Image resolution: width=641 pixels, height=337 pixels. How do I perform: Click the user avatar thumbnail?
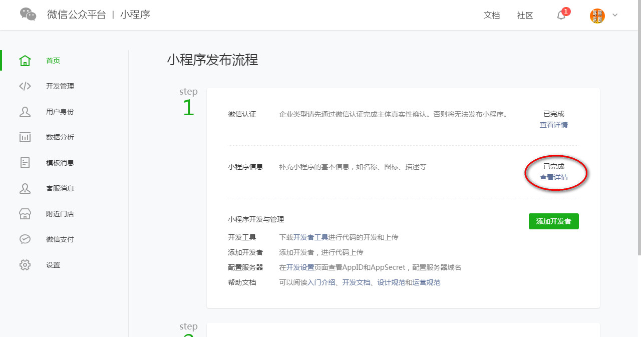pos(597,16)
